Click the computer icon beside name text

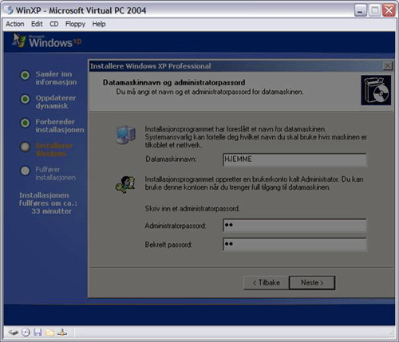(x=126, y=135)
